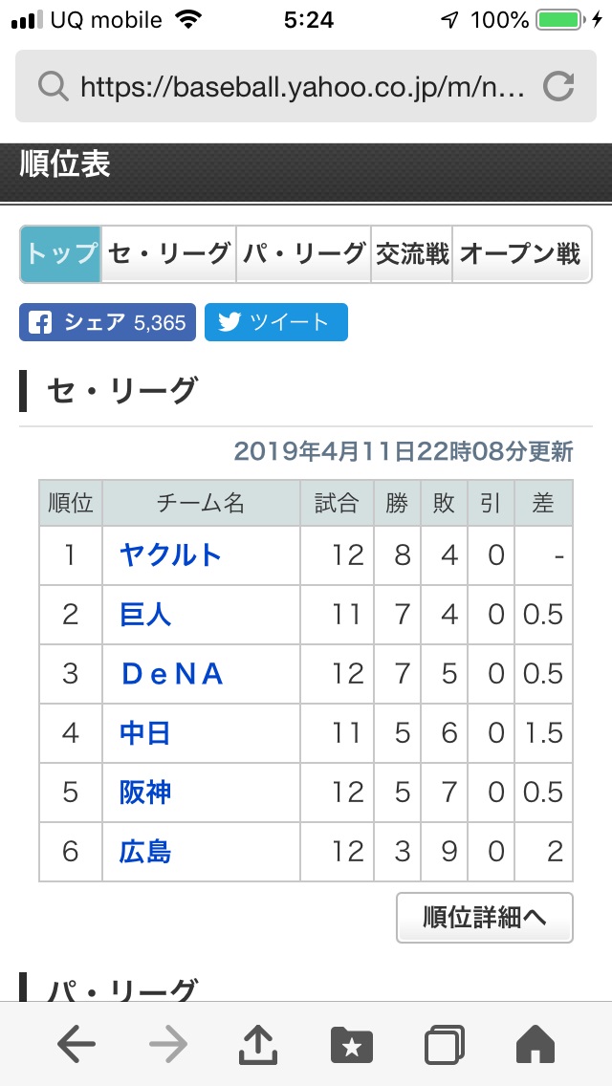Open the オープン戦 tab

coord(522,254)
